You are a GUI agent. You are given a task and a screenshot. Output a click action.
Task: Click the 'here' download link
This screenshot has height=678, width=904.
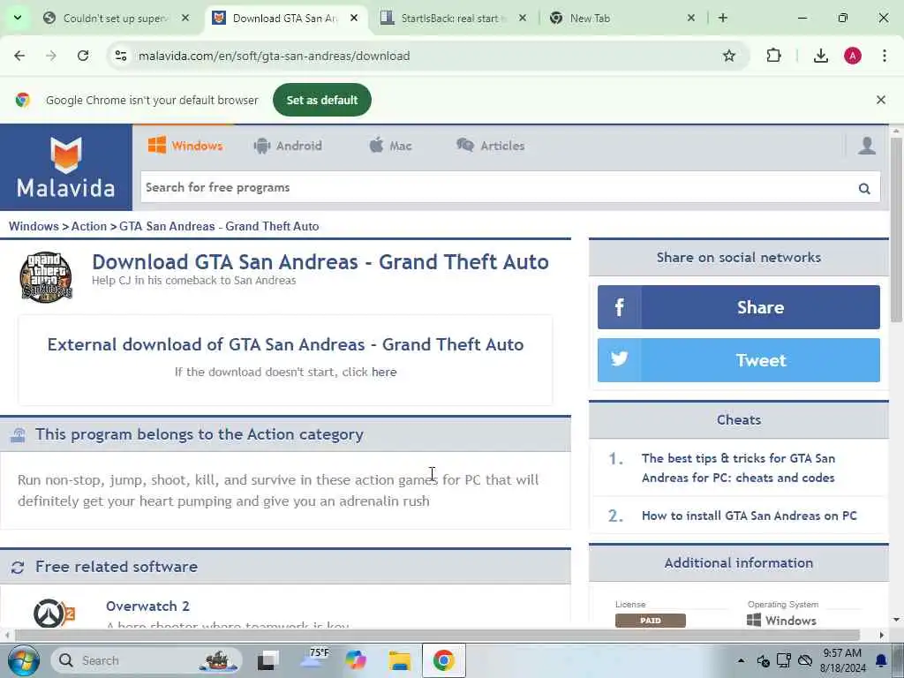tap(384, 372)
